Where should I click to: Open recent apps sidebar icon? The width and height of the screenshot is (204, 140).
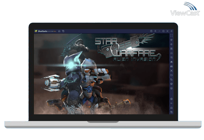(171, 112)
